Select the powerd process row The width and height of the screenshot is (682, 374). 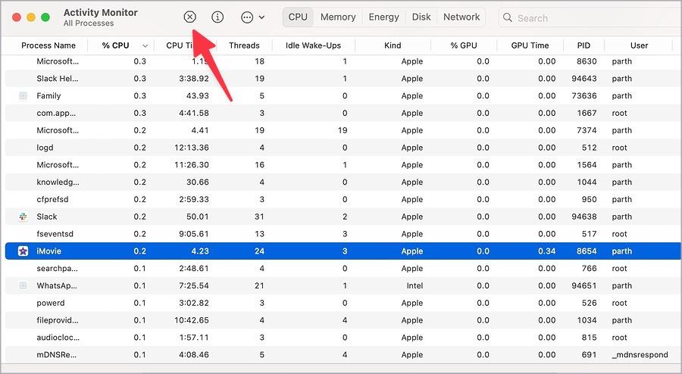343,303
